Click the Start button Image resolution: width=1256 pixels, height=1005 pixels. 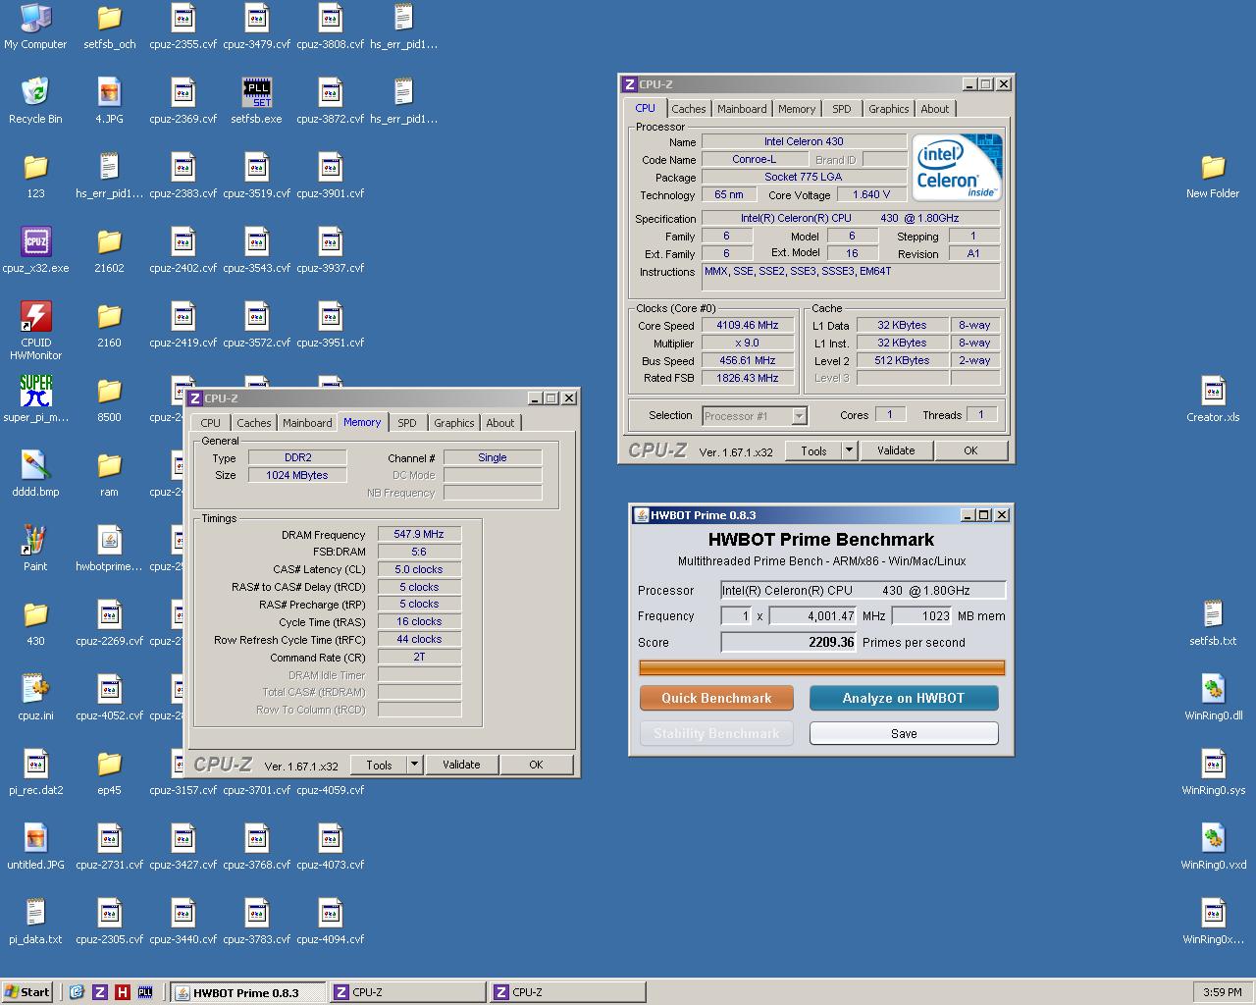pyautogui.click(x=27, y=992)
